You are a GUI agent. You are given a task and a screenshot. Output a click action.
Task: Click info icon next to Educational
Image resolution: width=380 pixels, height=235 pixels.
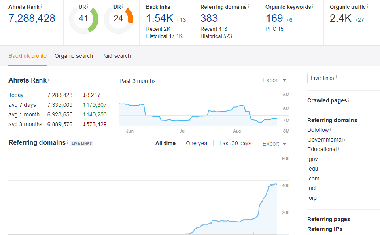click(339, 149)
